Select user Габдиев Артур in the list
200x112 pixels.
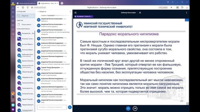point(26,72)
